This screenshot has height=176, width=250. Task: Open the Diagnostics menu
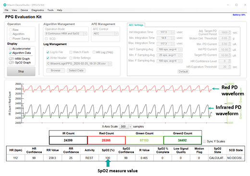tap(37, 10)
